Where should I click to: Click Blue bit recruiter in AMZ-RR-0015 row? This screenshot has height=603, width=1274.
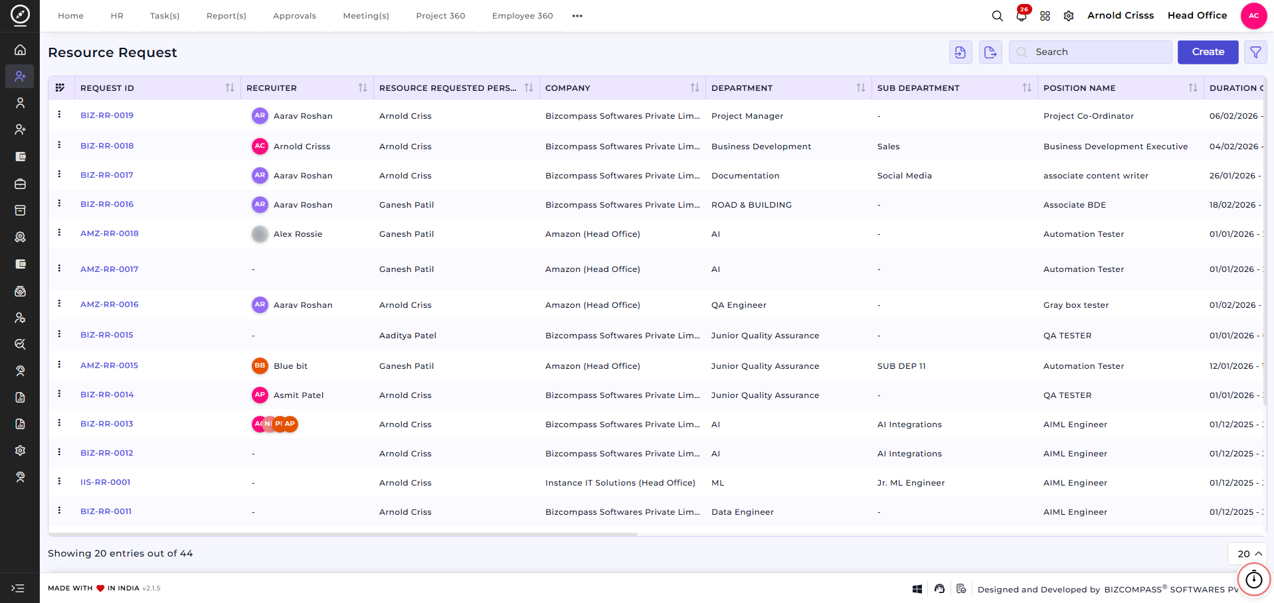click(x=280, y=366)
